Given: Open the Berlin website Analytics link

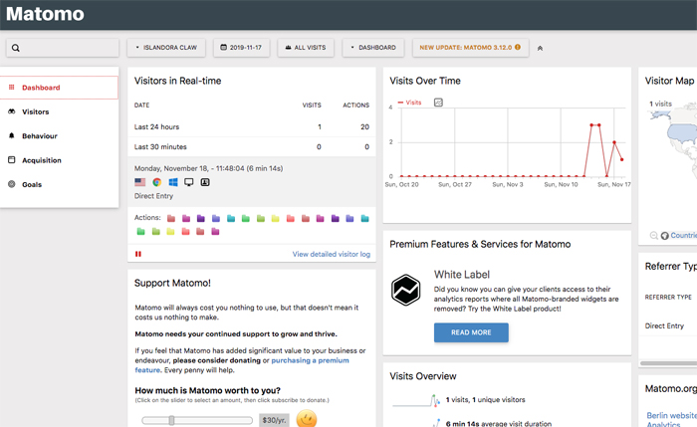Looking at the screenshot, I should tap(671, 420).
